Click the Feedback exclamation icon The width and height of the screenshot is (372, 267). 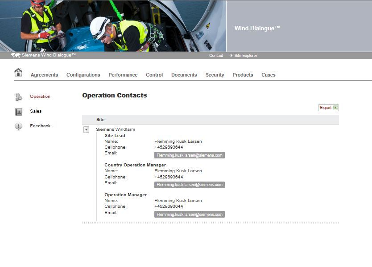(x=18, y=126)
